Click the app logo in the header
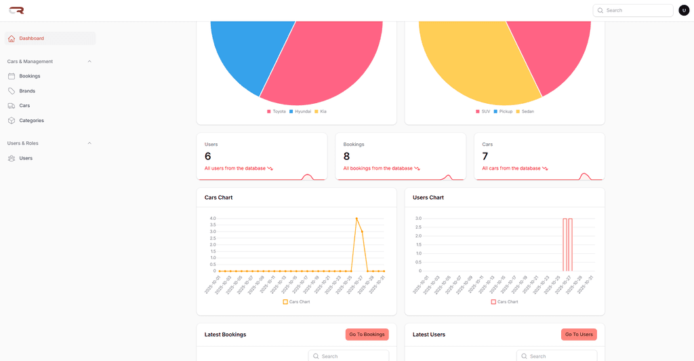 pyautogui.click(x=16, y=10)
